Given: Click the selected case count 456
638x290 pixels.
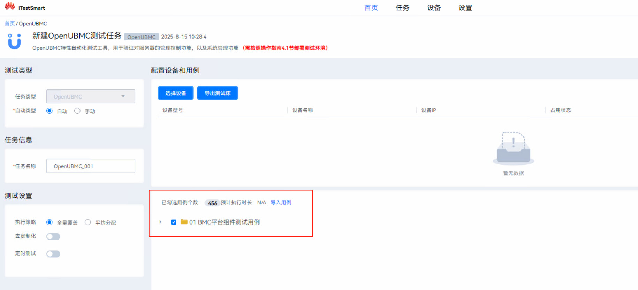Looking at the screenshot, I should tap(212, 203).
